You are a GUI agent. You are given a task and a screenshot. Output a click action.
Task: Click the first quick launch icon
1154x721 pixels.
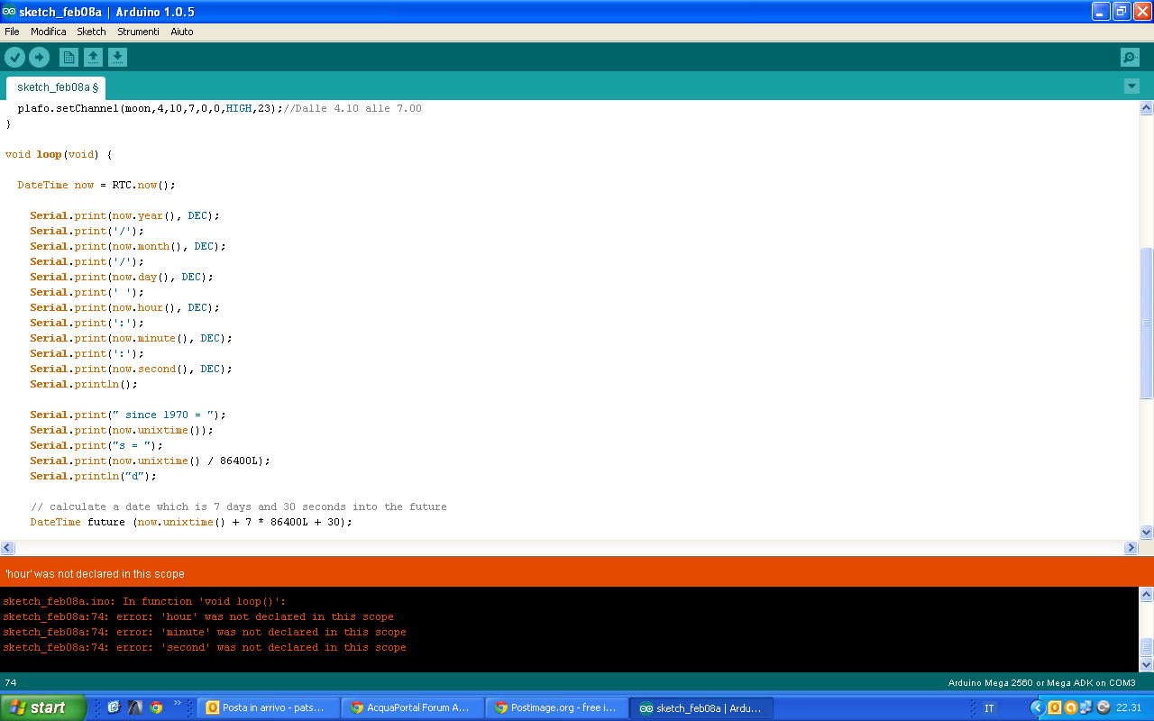click(114, 707)
